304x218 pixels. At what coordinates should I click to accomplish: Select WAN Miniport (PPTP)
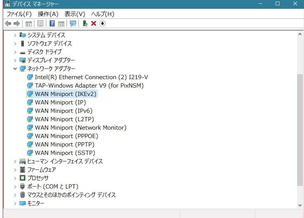click(x=65, y=145)
